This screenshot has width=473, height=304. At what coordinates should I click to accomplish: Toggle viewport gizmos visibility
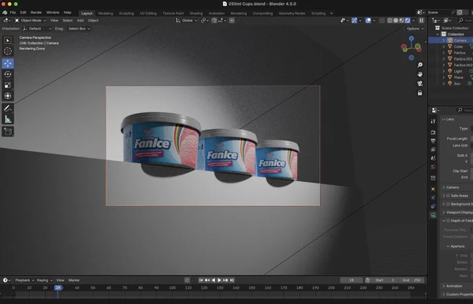coord(354,20)
